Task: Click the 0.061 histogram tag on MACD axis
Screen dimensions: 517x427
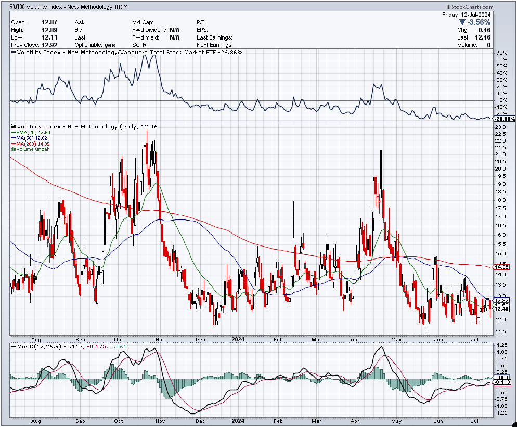Action: coord(501,377)
